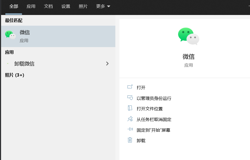Select the 设置 filter tab
The height and width of the screenshot is (160, 250).
pos(66,6)
